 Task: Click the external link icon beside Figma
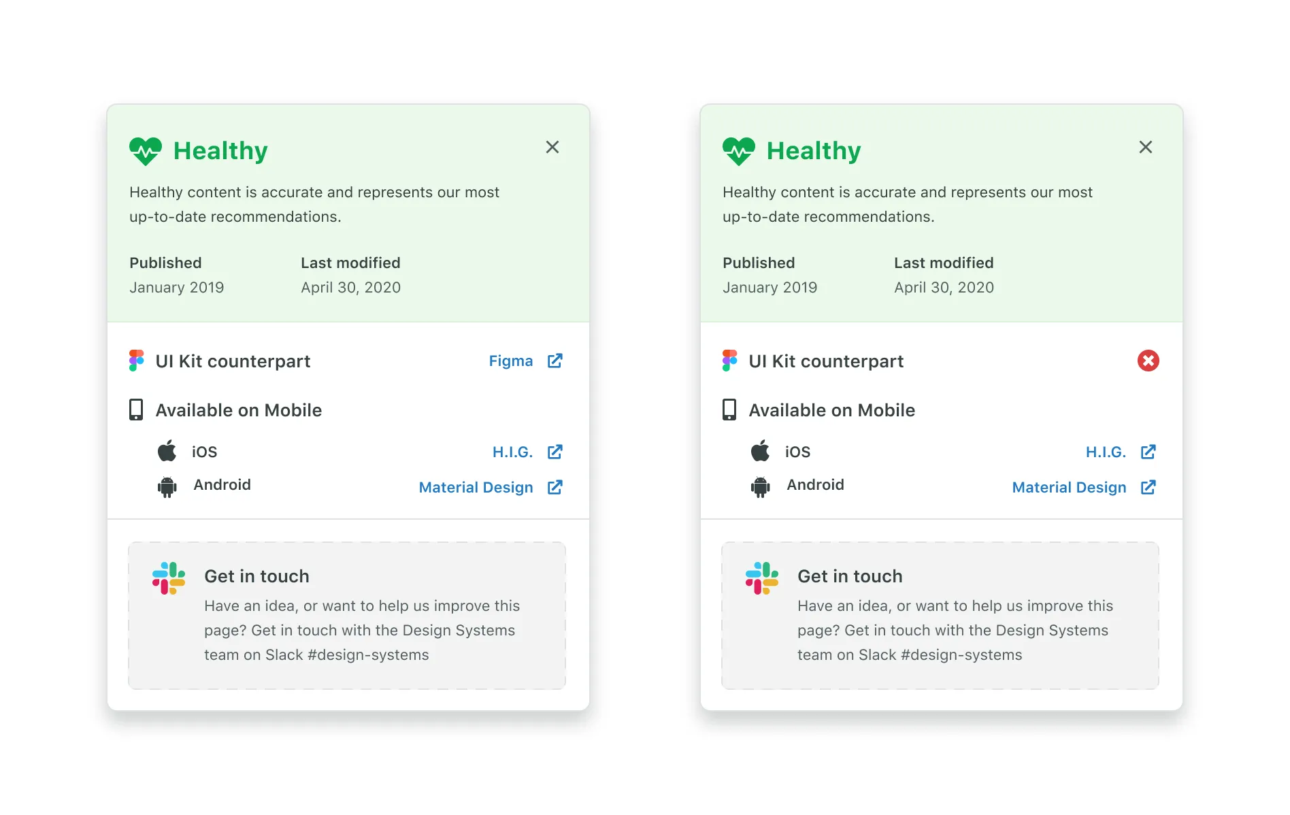pyautogui.click(x=555, y=361)
